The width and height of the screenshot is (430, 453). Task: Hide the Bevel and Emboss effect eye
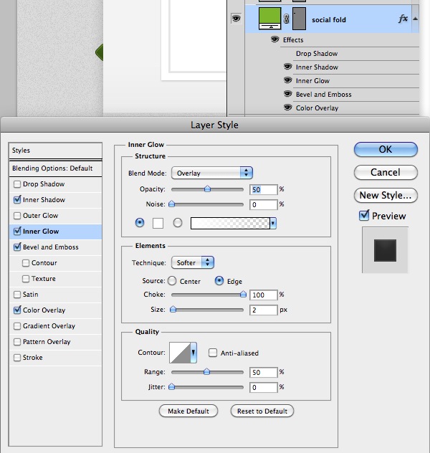pos(287,94)
